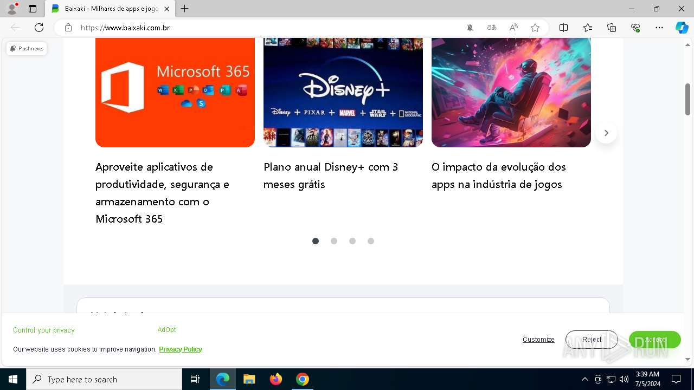Click the AdOpt link
Image resolution: width=694 pixels, height=390 pixels.
click(x=166, y=330)
